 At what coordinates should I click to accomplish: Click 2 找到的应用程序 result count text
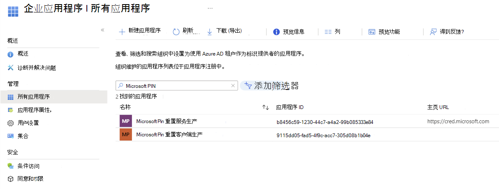136,97
